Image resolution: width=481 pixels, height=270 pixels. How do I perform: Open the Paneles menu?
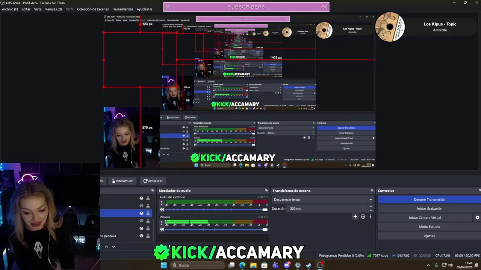(x=53, y=9)
